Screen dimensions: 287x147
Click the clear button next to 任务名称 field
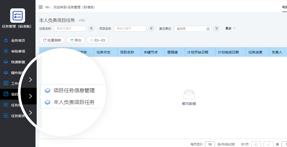tap(91, 29)
